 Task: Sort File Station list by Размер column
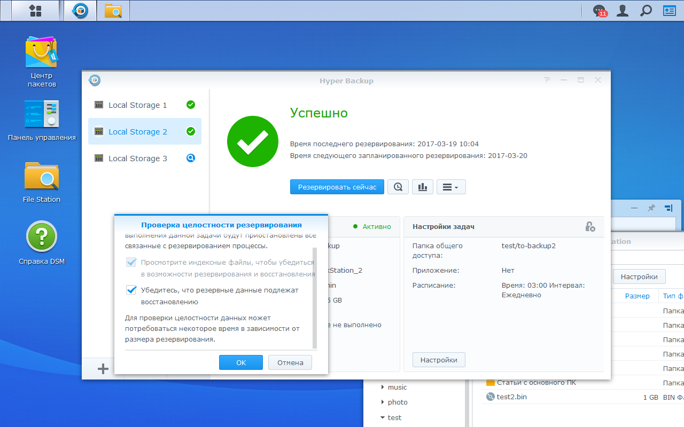tap(638, 296)
